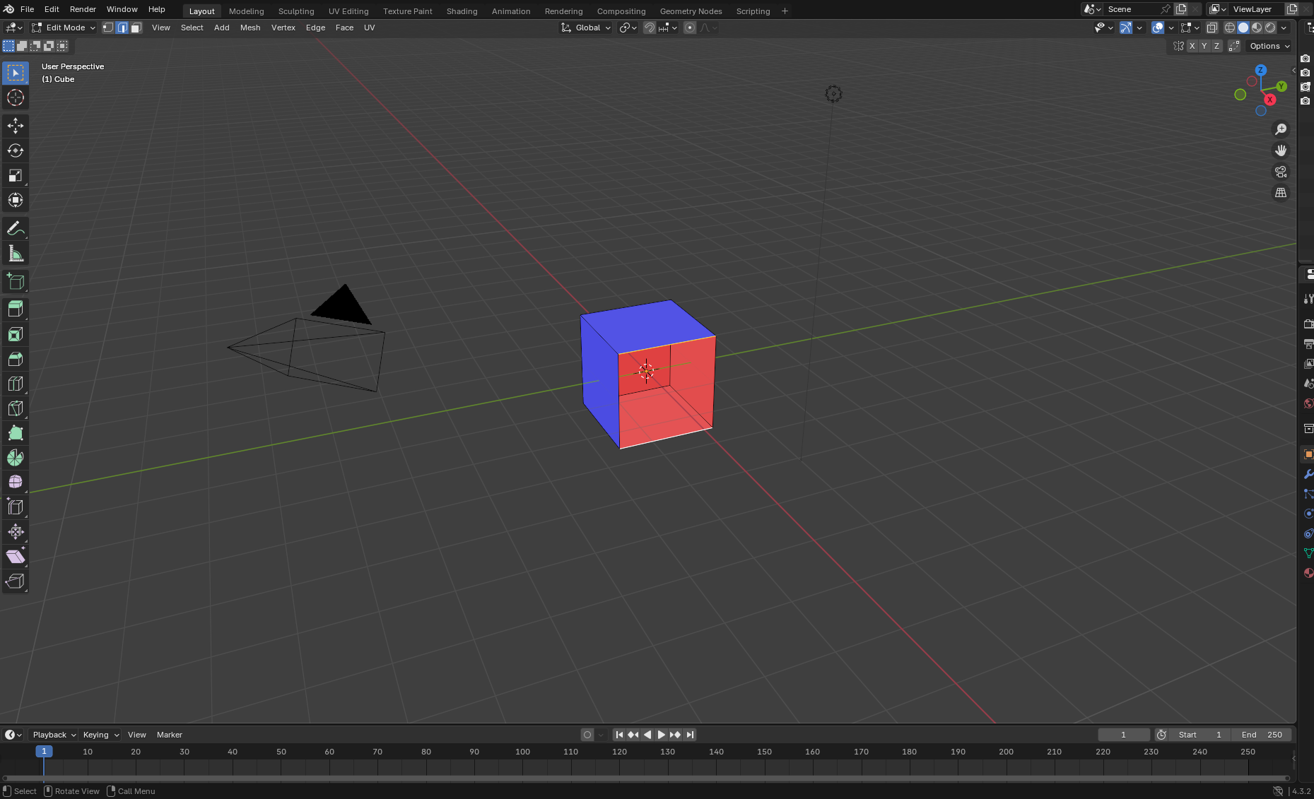Toggle snapping magnet

[649, 28]
